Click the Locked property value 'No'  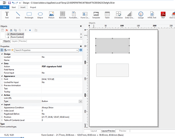click(43, 57)
